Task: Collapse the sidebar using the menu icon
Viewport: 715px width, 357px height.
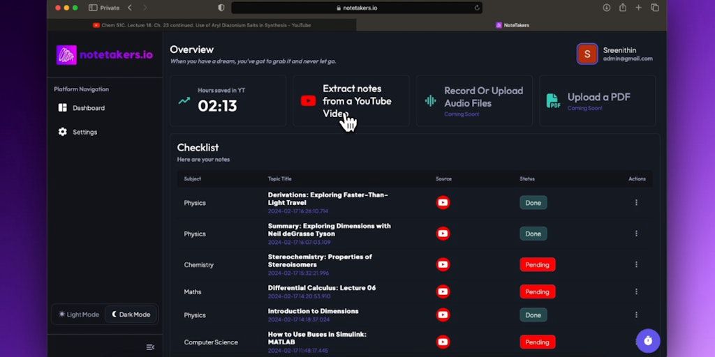Action: [150, 347]
